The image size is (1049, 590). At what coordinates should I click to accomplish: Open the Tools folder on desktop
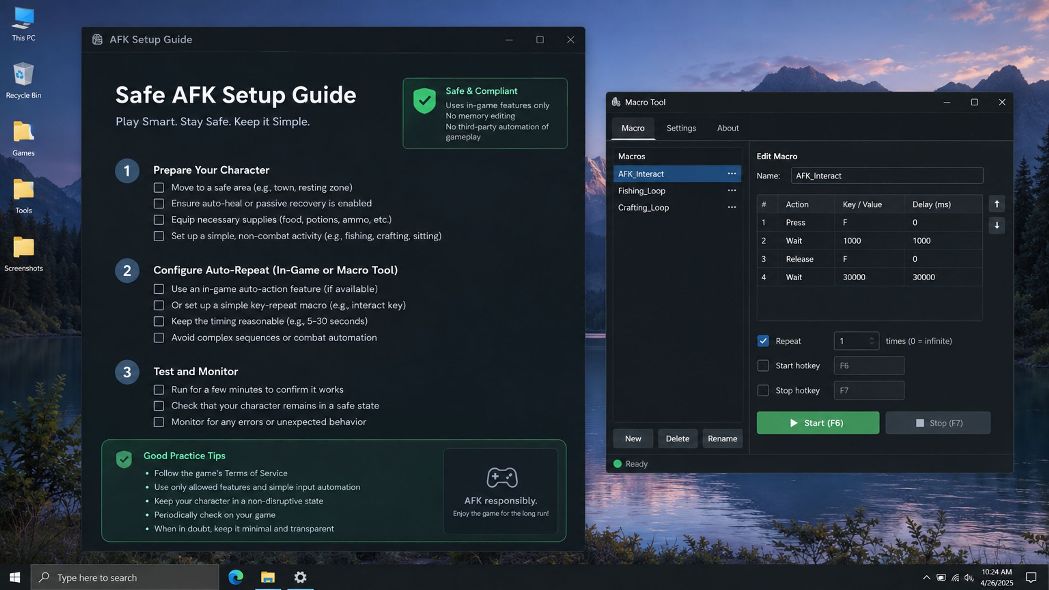coord(23,196)
